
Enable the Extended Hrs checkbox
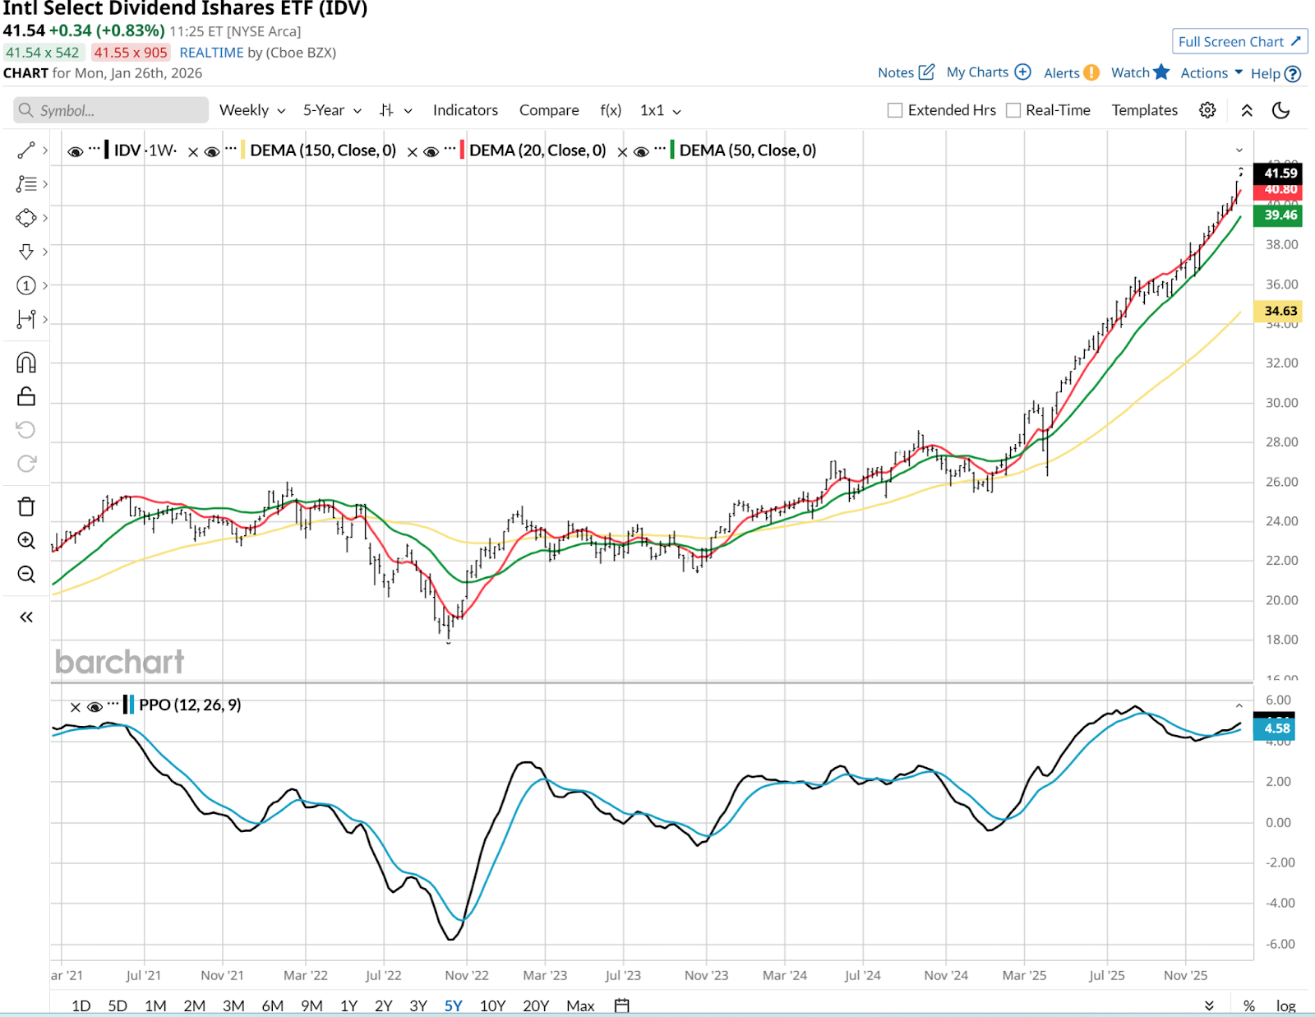[895, 110]
